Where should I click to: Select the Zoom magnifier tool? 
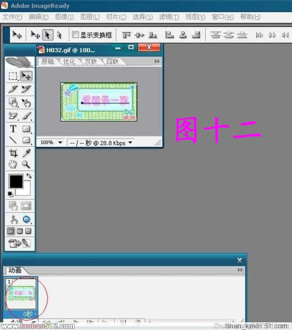tap(26, 164)
